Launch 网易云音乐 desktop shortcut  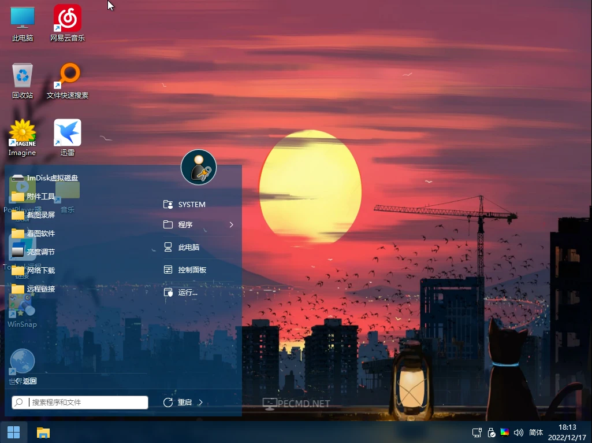coord(67,24)
